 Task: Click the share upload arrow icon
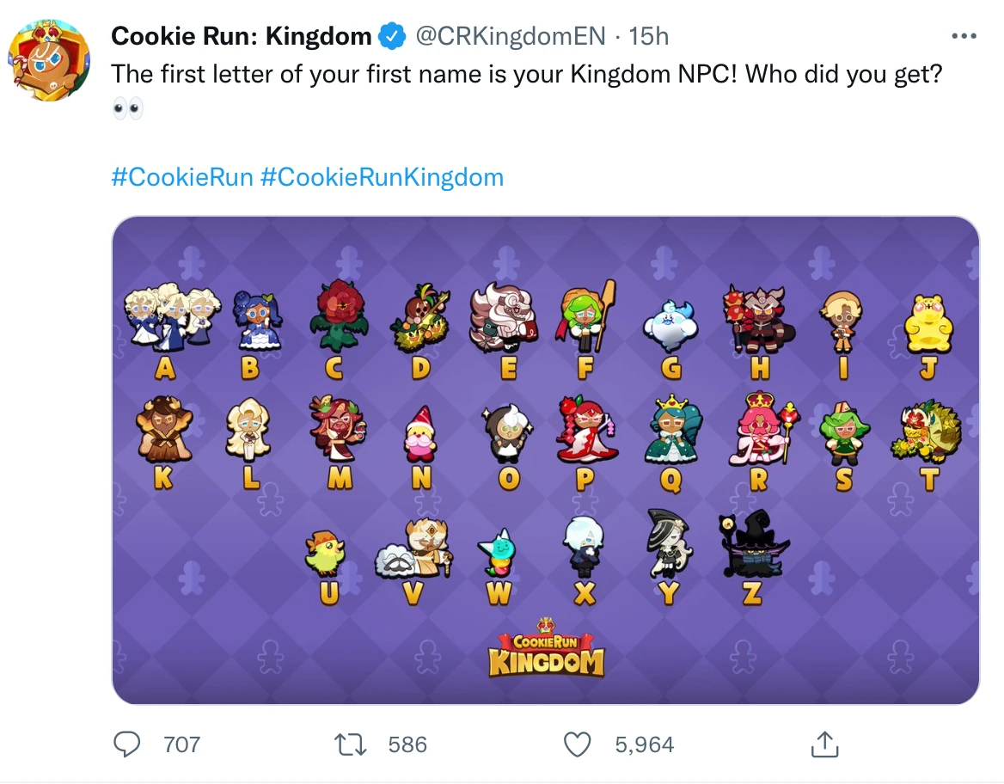pos(824,744)
